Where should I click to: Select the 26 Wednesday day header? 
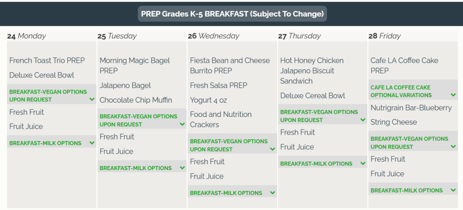point(214,36)
